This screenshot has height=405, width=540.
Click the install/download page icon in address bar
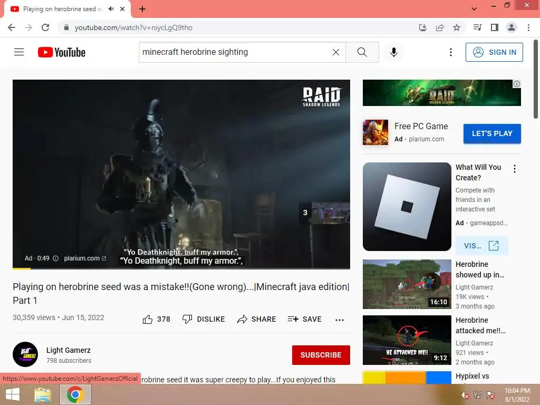tap(422, 27)
